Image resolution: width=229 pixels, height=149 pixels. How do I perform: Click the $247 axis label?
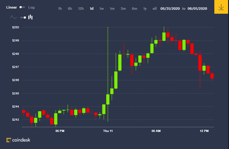pos(16,67)
